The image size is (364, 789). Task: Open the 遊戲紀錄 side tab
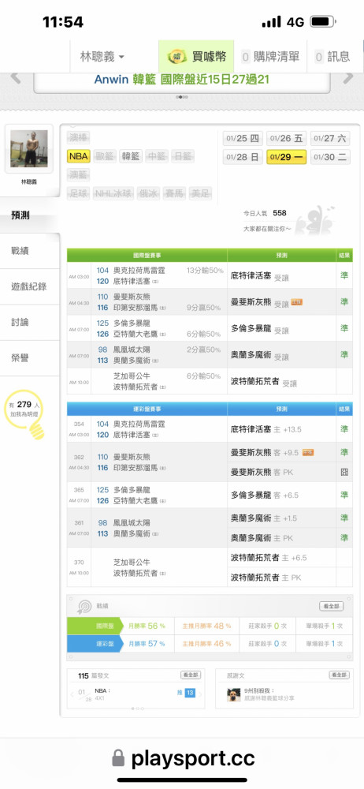tap(28, 286)
